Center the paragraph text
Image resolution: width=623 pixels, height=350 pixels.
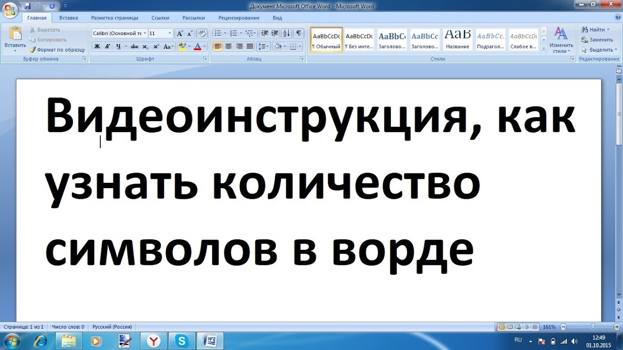click(x=228, y=47)
